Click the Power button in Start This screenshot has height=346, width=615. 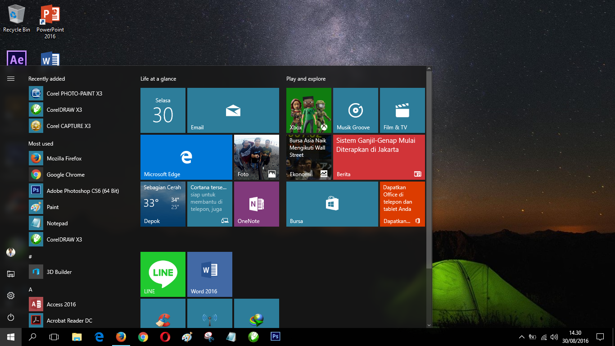pos(11,317)
